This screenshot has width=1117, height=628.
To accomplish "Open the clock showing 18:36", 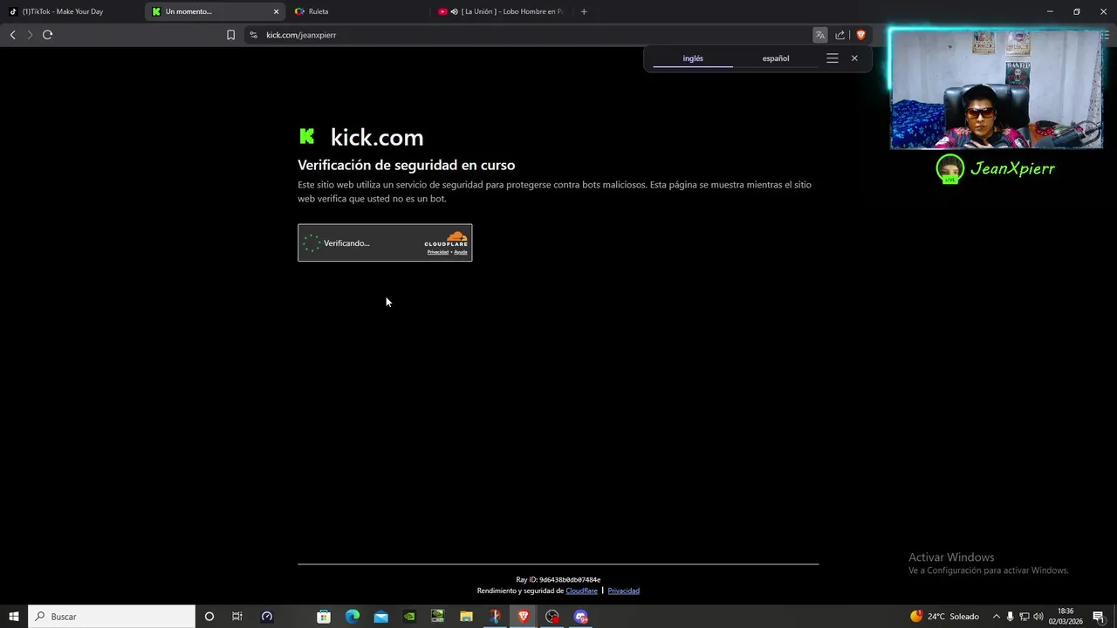I will pyautogui.click(x=1066, y=617).
